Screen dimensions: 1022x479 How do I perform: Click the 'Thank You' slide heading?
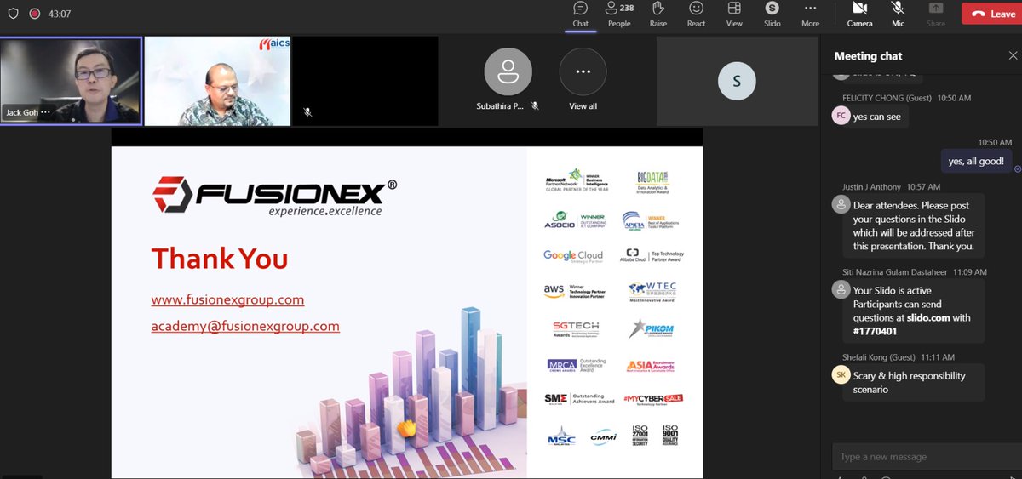tap(220, 259)
